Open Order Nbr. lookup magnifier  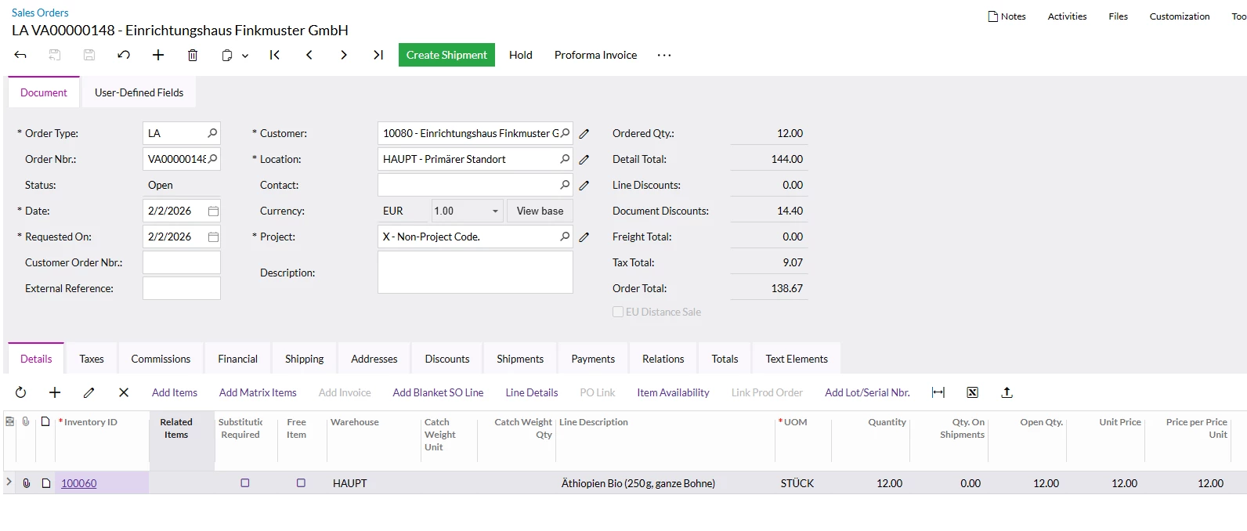[212, 159]
